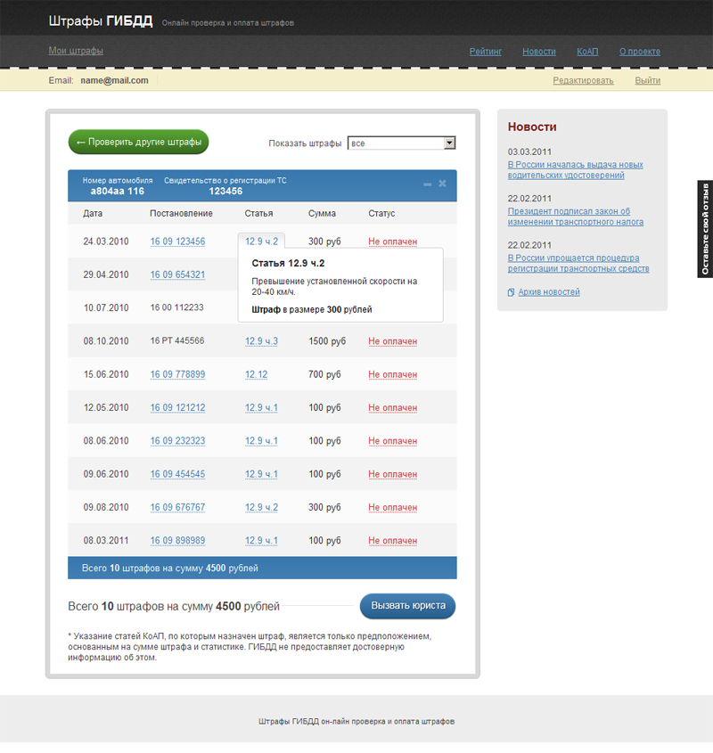Select Новости in the top navigation
This screenshot has width=713, height=753.
pyautogui.click(x=539, y=52)
